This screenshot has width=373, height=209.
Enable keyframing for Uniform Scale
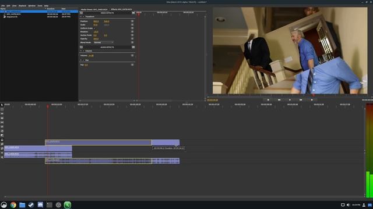pyautogui.click(x=132, y=28)
